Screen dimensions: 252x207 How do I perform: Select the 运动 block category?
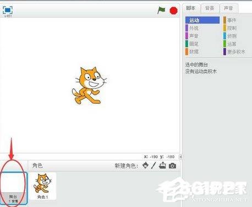click(202, 20)
